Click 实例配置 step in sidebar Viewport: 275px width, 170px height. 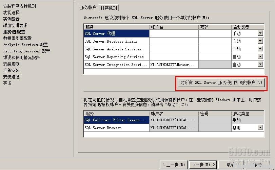pos(12,19)
